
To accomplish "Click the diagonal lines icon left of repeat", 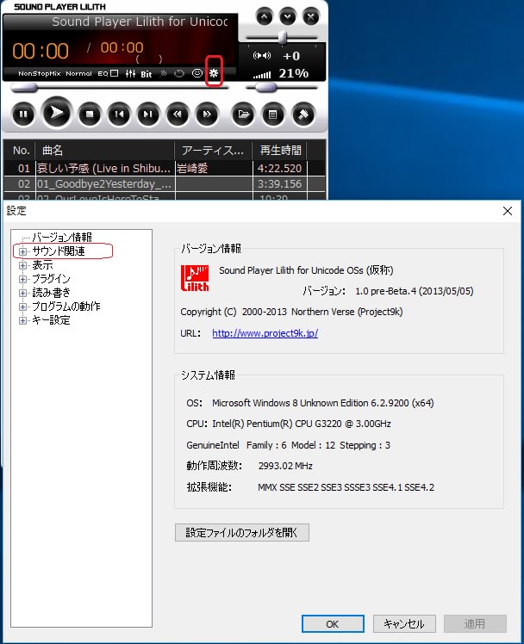I will tap(164, 74).
